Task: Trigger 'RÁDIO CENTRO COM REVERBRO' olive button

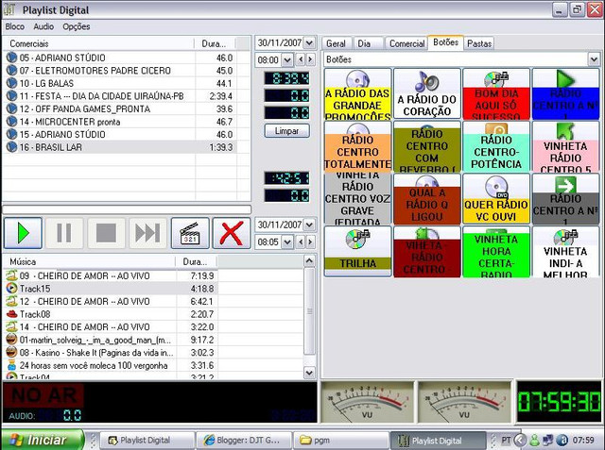Action: [426, 146]
